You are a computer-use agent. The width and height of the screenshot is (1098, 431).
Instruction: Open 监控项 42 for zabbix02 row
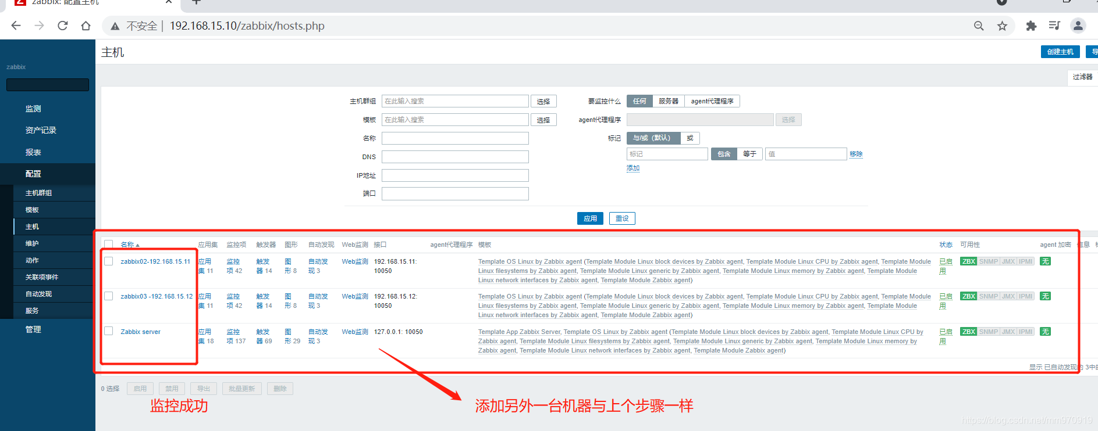coord(234,266)
